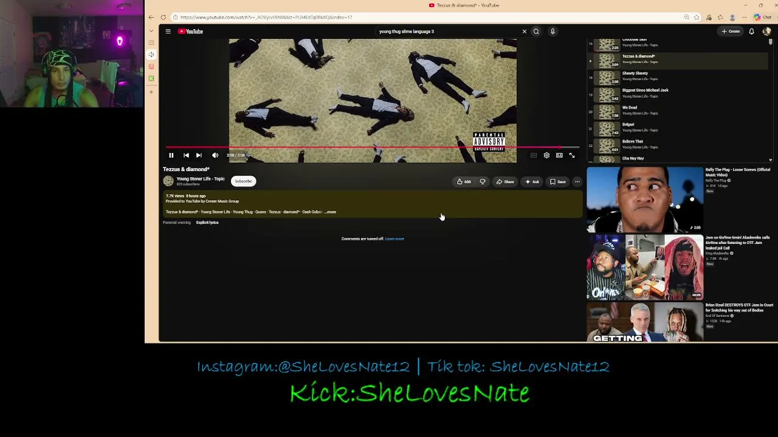Go to YouTube home via logo
This screenshot has height=437, width=778.
190,32
